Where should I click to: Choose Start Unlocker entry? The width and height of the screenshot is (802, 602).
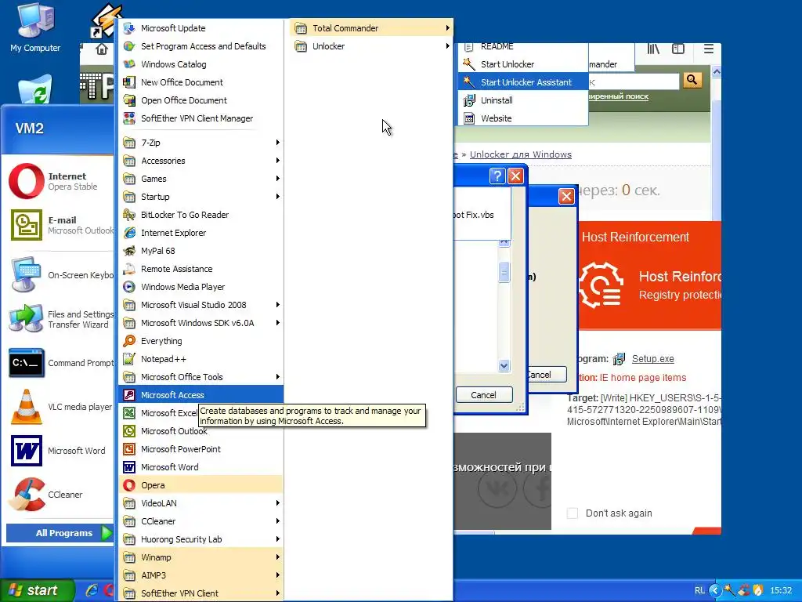(x=523, y=64)
